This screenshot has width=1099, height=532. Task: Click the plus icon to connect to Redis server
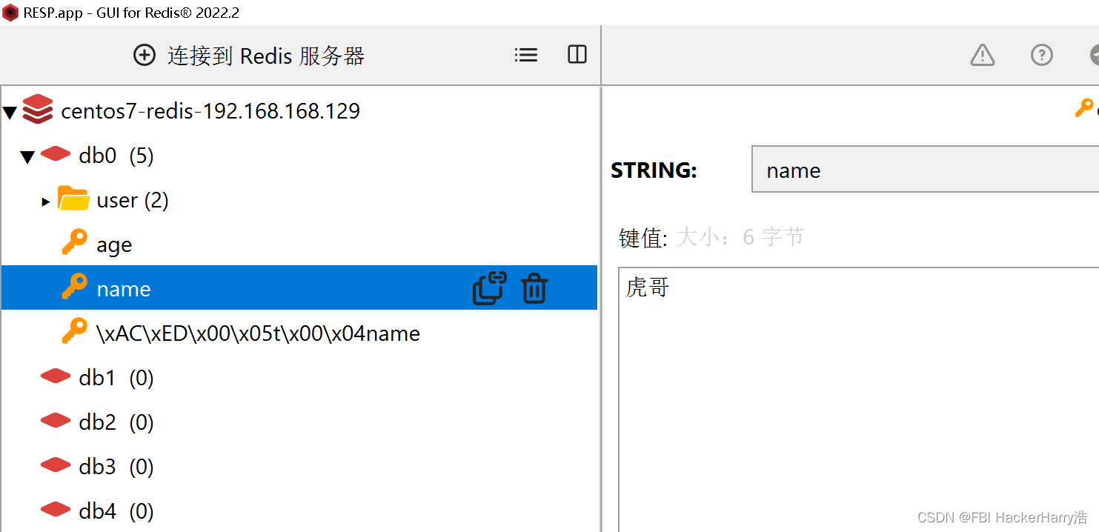click(x=145, y=56)
